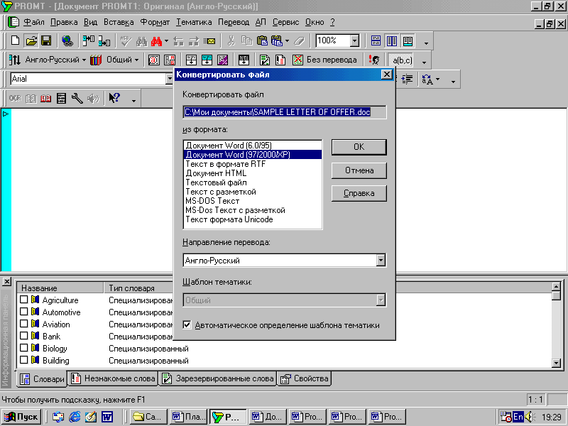Viewport: 568px width, 426px height.
Task: Click the Пуск start button
Action: click(21, 417)
